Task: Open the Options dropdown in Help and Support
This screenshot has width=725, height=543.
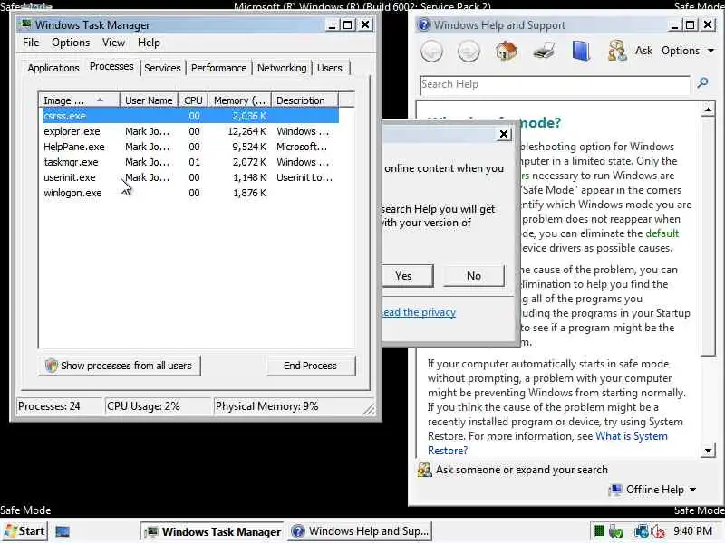Action: click(x=688, y=51)
